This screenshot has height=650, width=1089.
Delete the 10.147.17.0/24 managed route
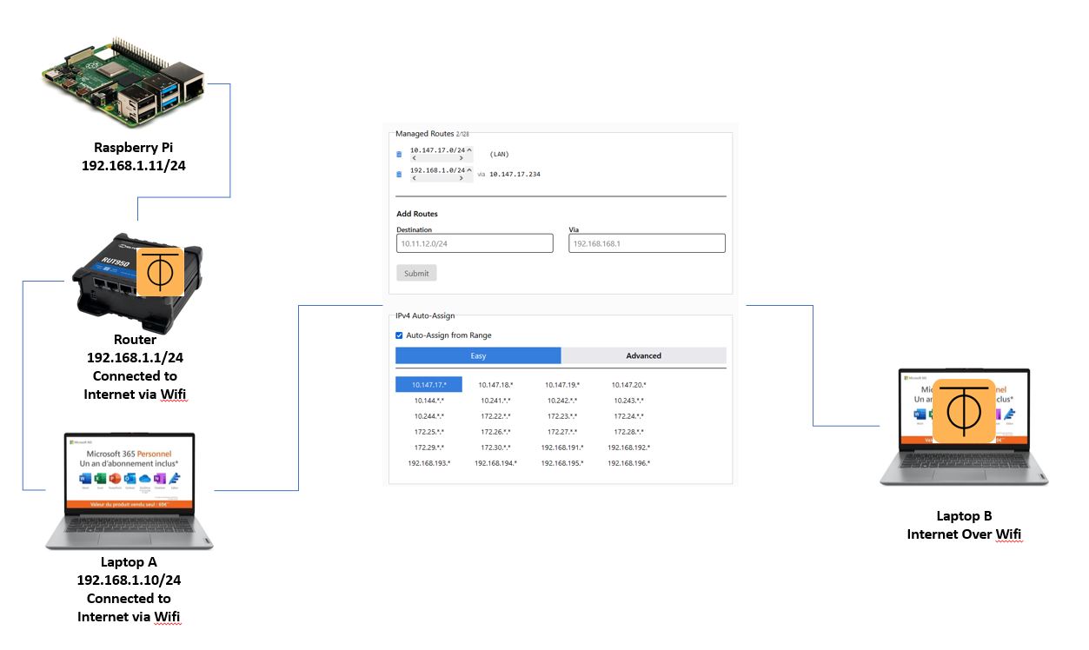[399, 154]
